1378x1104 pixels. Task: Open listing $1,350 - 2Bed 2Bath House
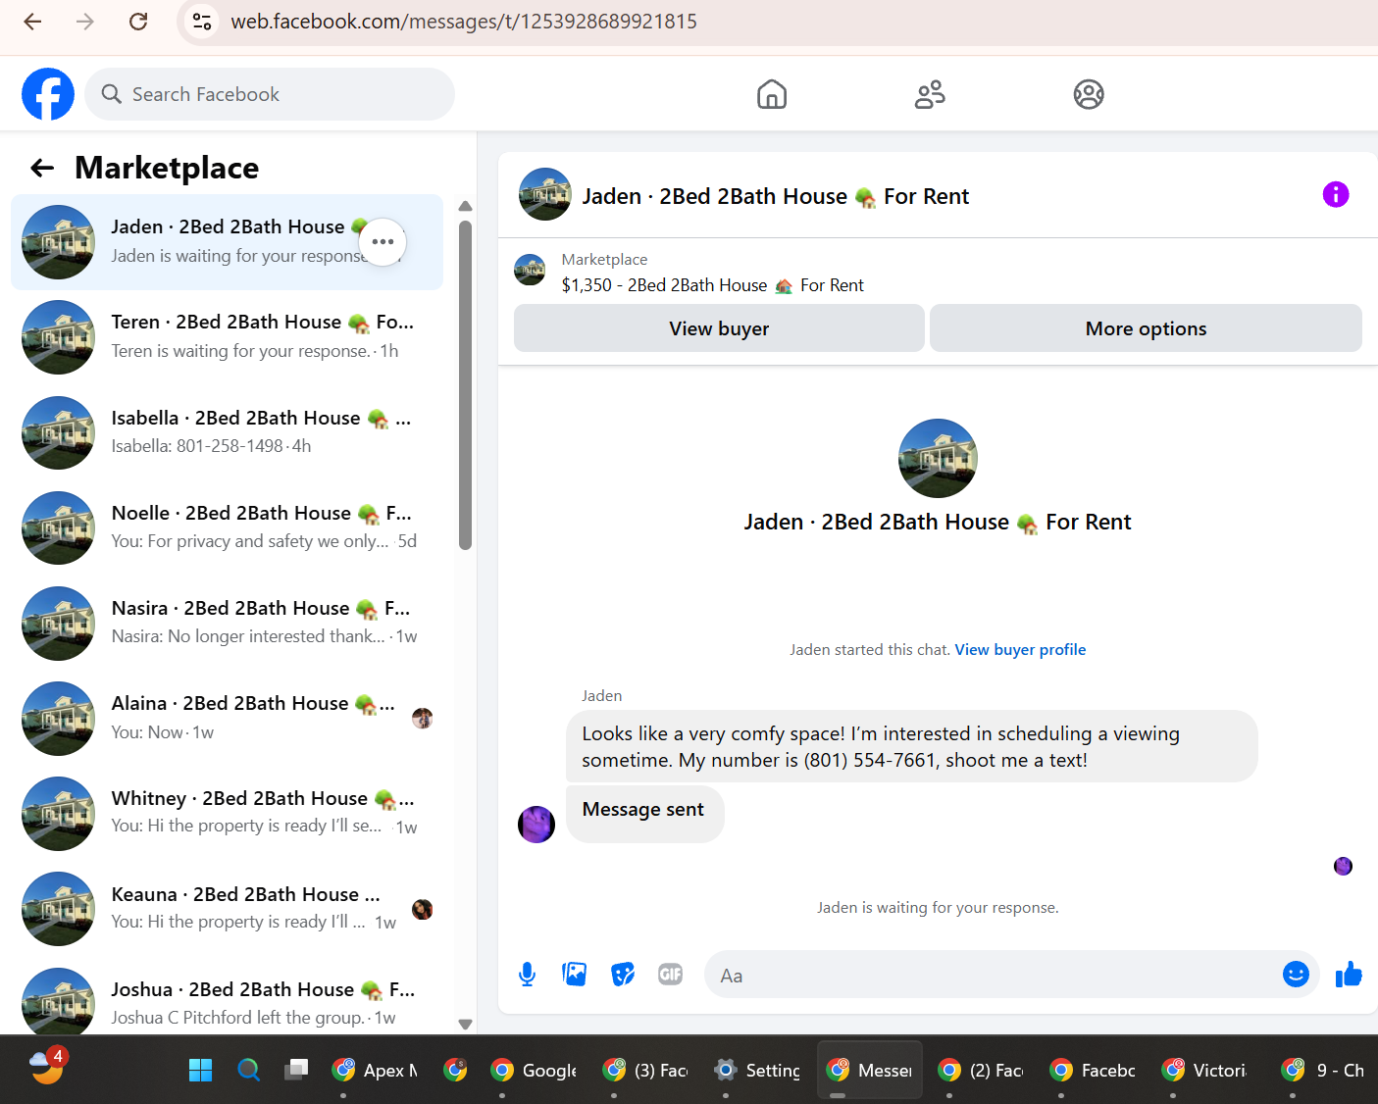click(x=712, y=285)
